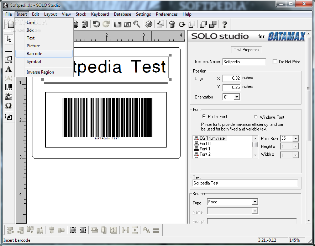The width and height of the screenshot is (315, 246).
Task: Enable the Do Not Print checkbox
Action: (275, 61)
